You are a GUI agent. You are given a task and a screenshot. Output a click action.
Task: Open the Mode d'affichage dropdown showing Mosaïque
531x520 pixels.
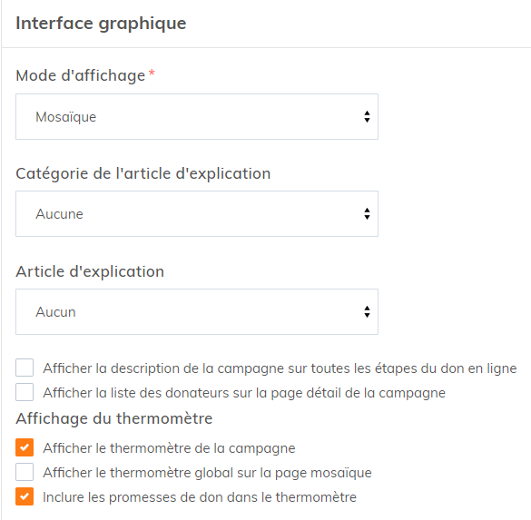coord(197,116)
